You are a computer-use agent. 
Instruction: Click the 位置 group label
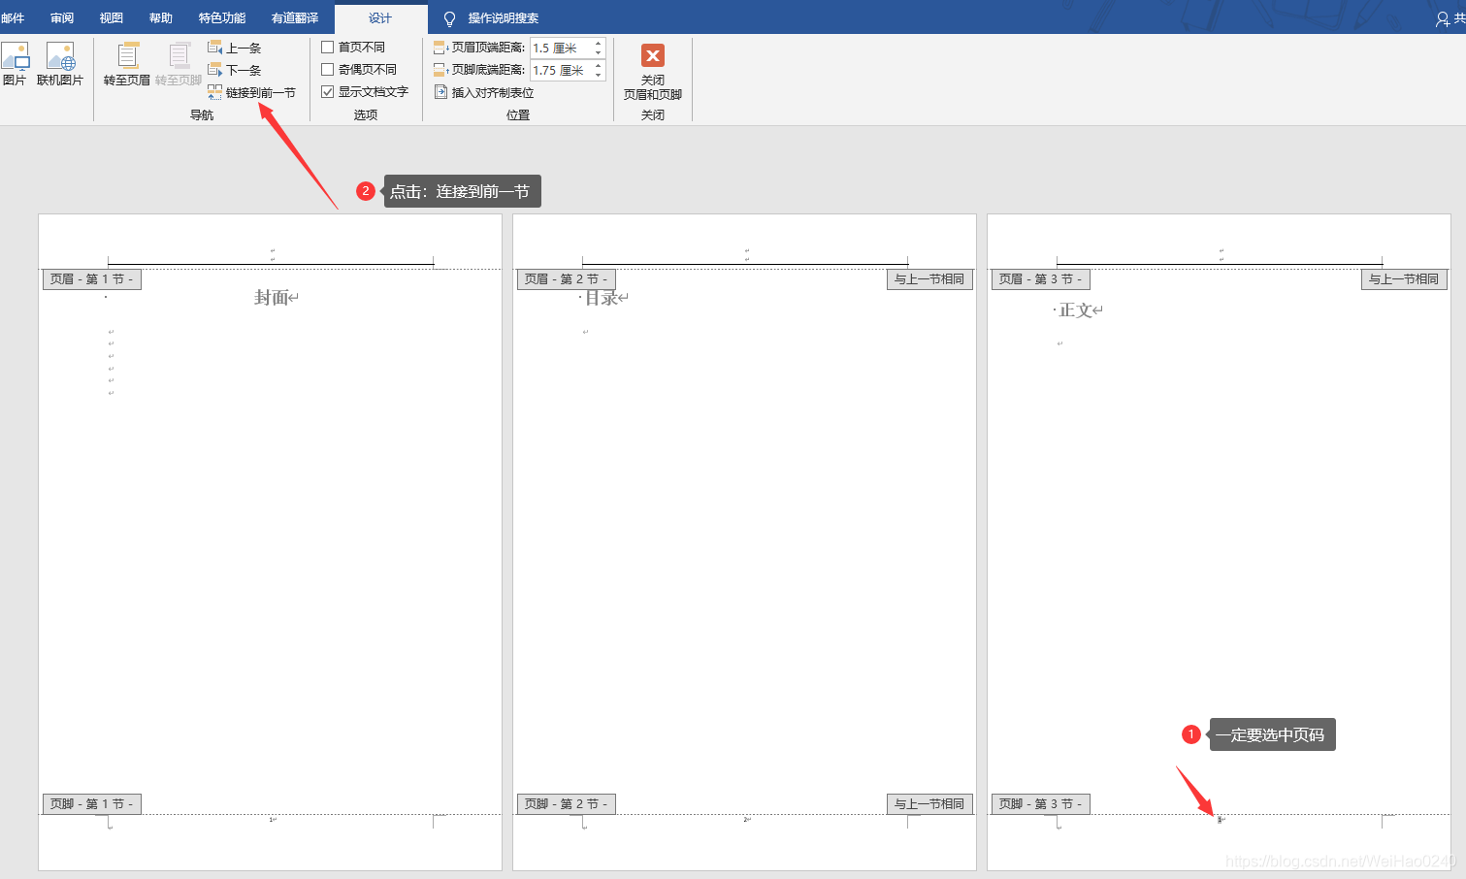518,115
